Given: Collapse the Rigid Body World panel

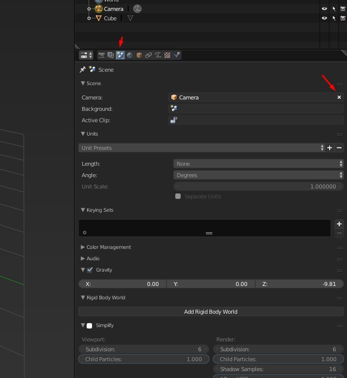Looking at the screenshot, I should [x=83, y=297].
